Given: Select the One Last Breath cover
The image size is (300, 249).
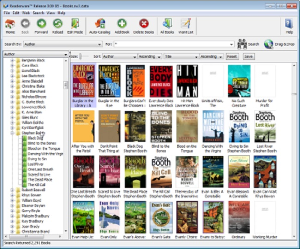Looking at the screenshot, I should tap(84, 172).
